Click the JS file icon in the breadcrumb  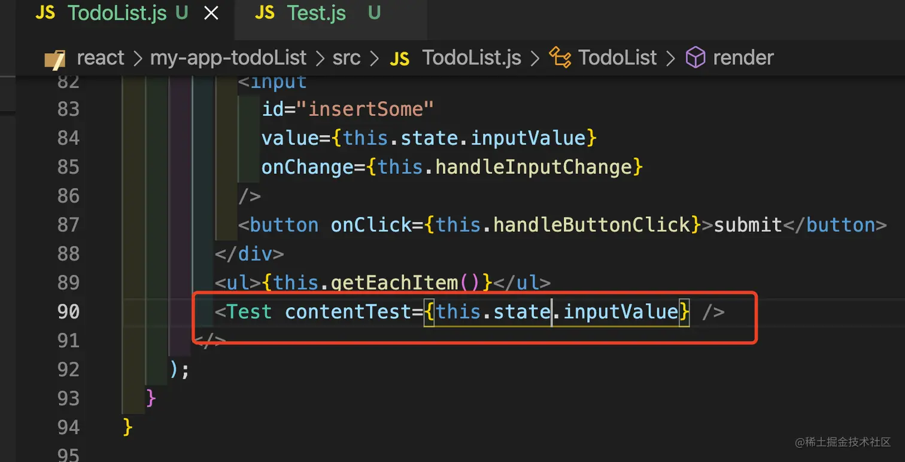[x=399, y=59]
